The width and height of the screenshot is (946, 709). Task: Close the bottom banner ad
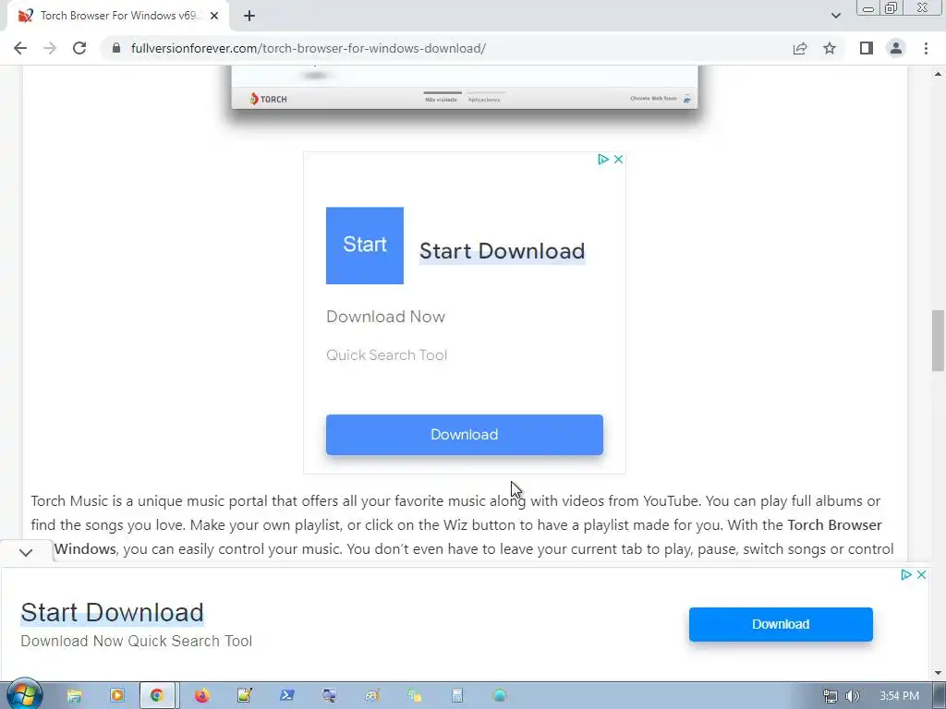[921, 574]
